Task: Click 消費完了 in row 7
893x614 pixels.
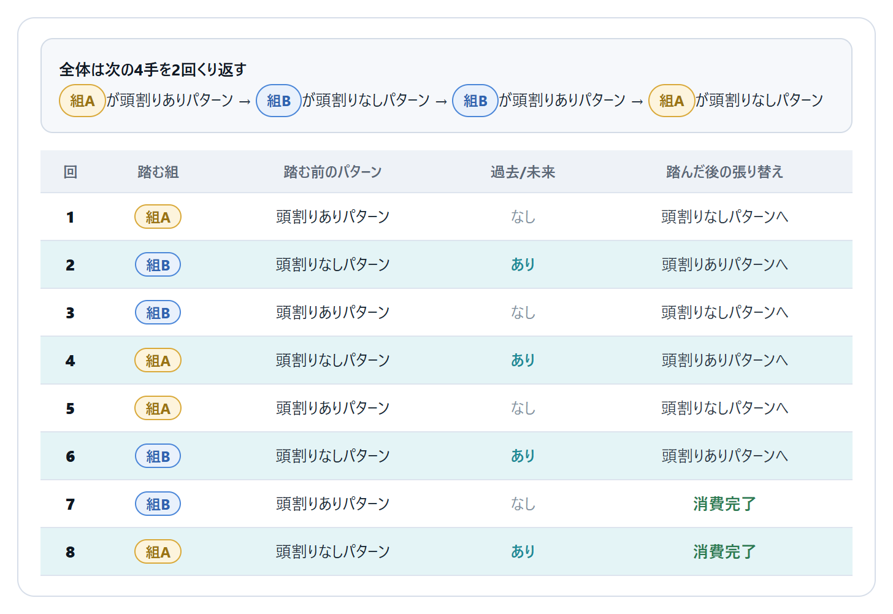Action: coord(724,504)
